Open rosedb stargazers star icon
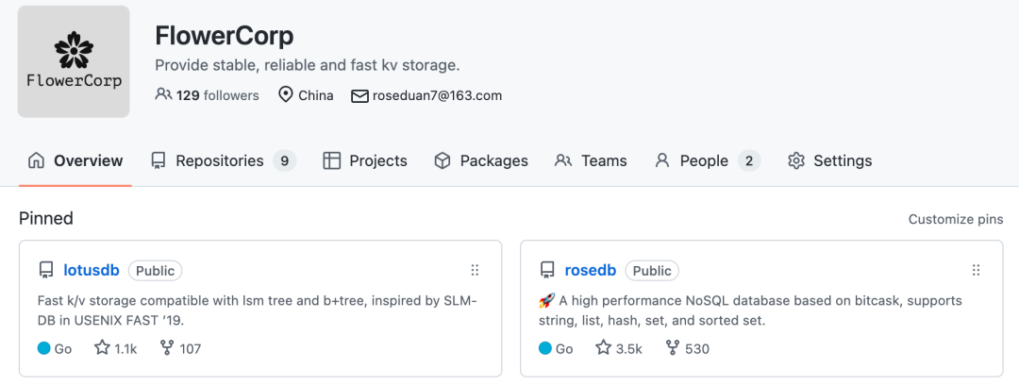The height and width of the screenshot is (386, 1019). (x=603, y=348)
